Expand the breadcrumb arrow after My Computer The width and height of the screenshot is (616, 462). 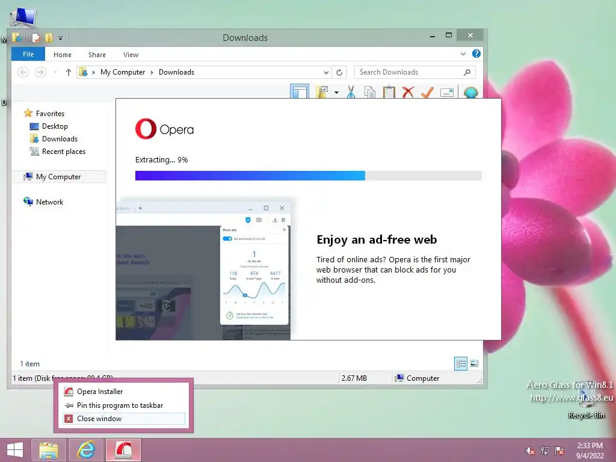[x=152, y=72]
